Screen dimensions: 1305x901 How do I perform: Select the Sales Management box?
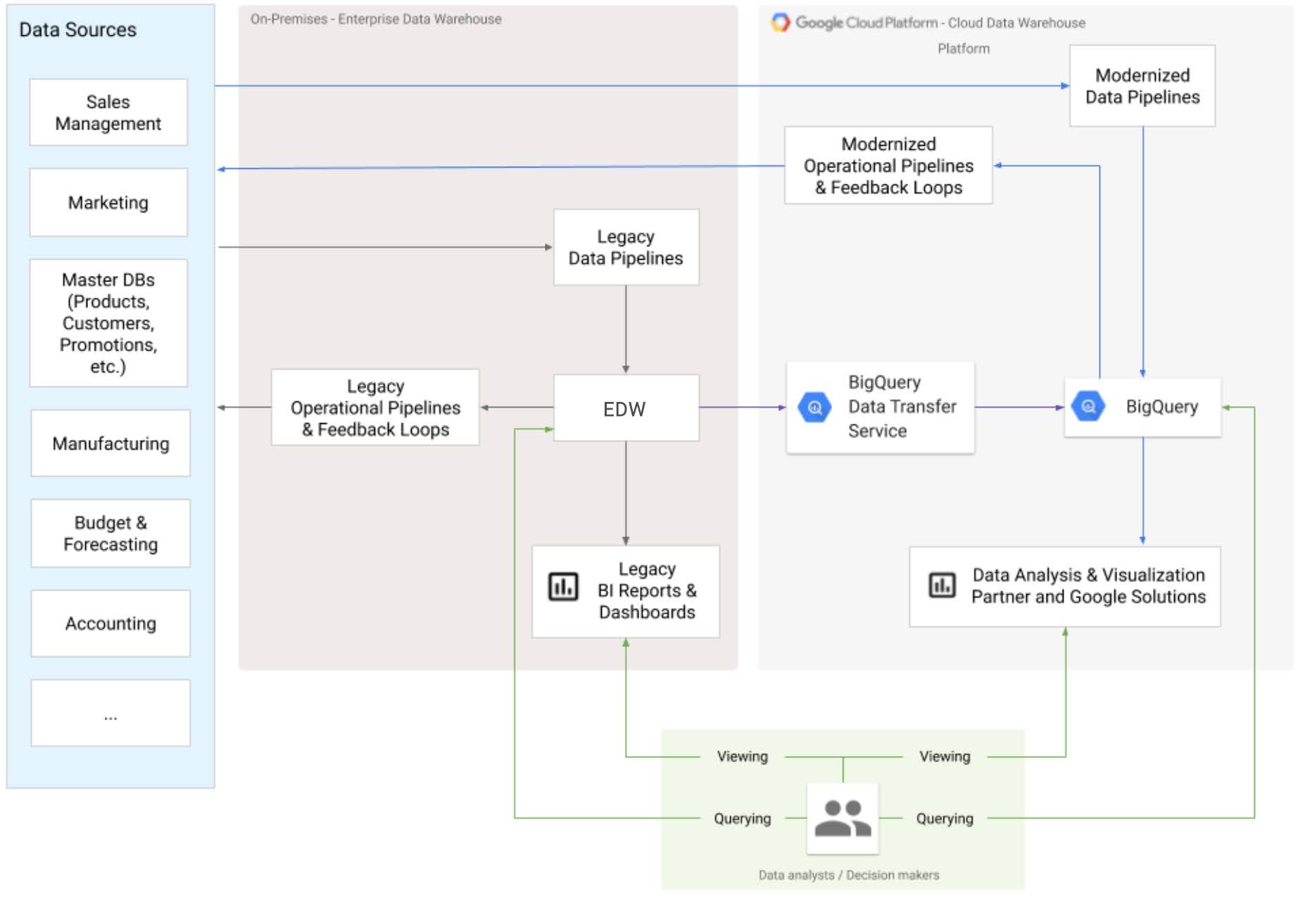click(108, 113)
